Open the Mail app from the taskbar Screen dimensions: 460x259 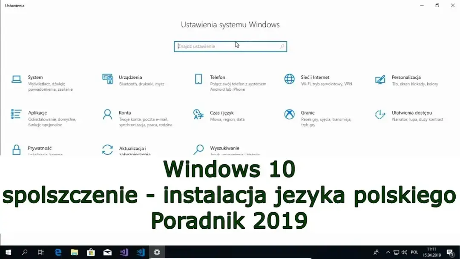[x=107, y=252]
